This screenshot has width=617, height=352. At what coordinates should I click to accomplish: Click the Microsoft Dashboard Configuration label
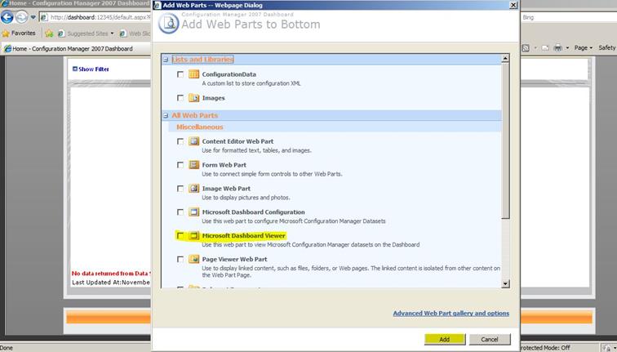click(x=253, y=212)
